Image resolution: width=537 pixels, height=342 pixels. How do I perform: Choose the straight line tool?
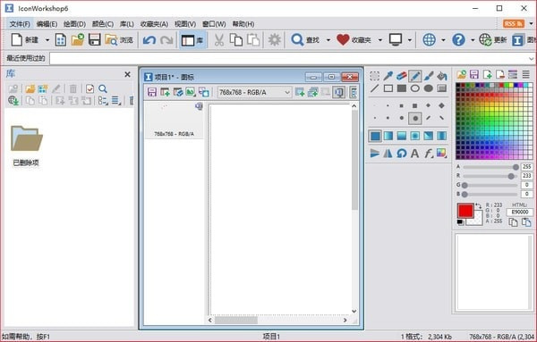click(375, 88)
